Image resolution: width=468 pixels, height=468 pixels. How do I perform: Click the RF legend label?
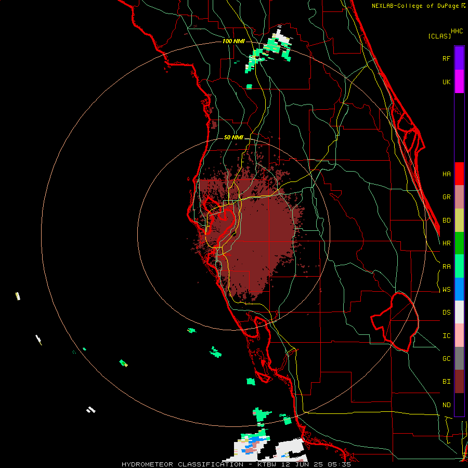tap(446, 58)
